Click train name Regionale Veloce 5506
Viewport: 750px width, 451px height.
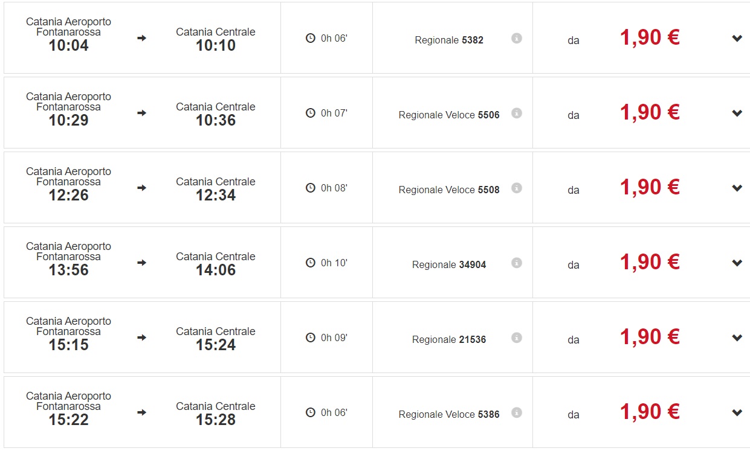click(x=449, y=115)
